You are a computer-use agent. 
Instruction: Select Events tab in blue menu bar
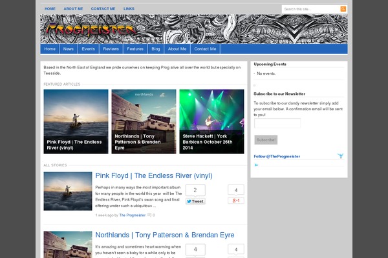point(89,49)
